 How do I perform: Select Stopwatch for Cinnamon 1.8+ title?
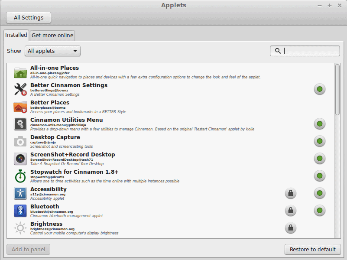click(75, 172)
